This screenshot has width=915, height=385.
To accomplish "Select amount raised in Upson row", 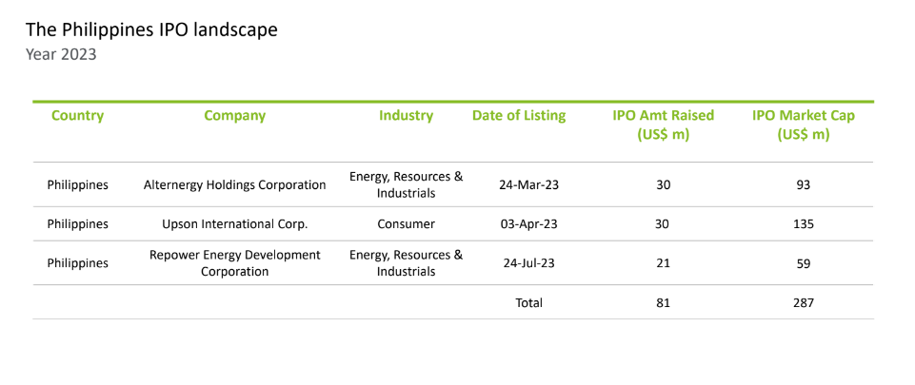I will (663, 224).
